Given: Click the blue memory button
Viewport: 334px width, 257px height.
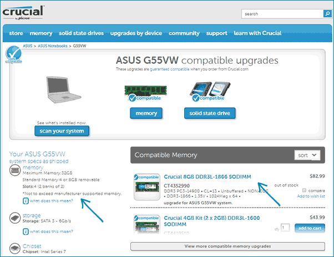Looking at the screenshot, I should (x=146, y=113).
